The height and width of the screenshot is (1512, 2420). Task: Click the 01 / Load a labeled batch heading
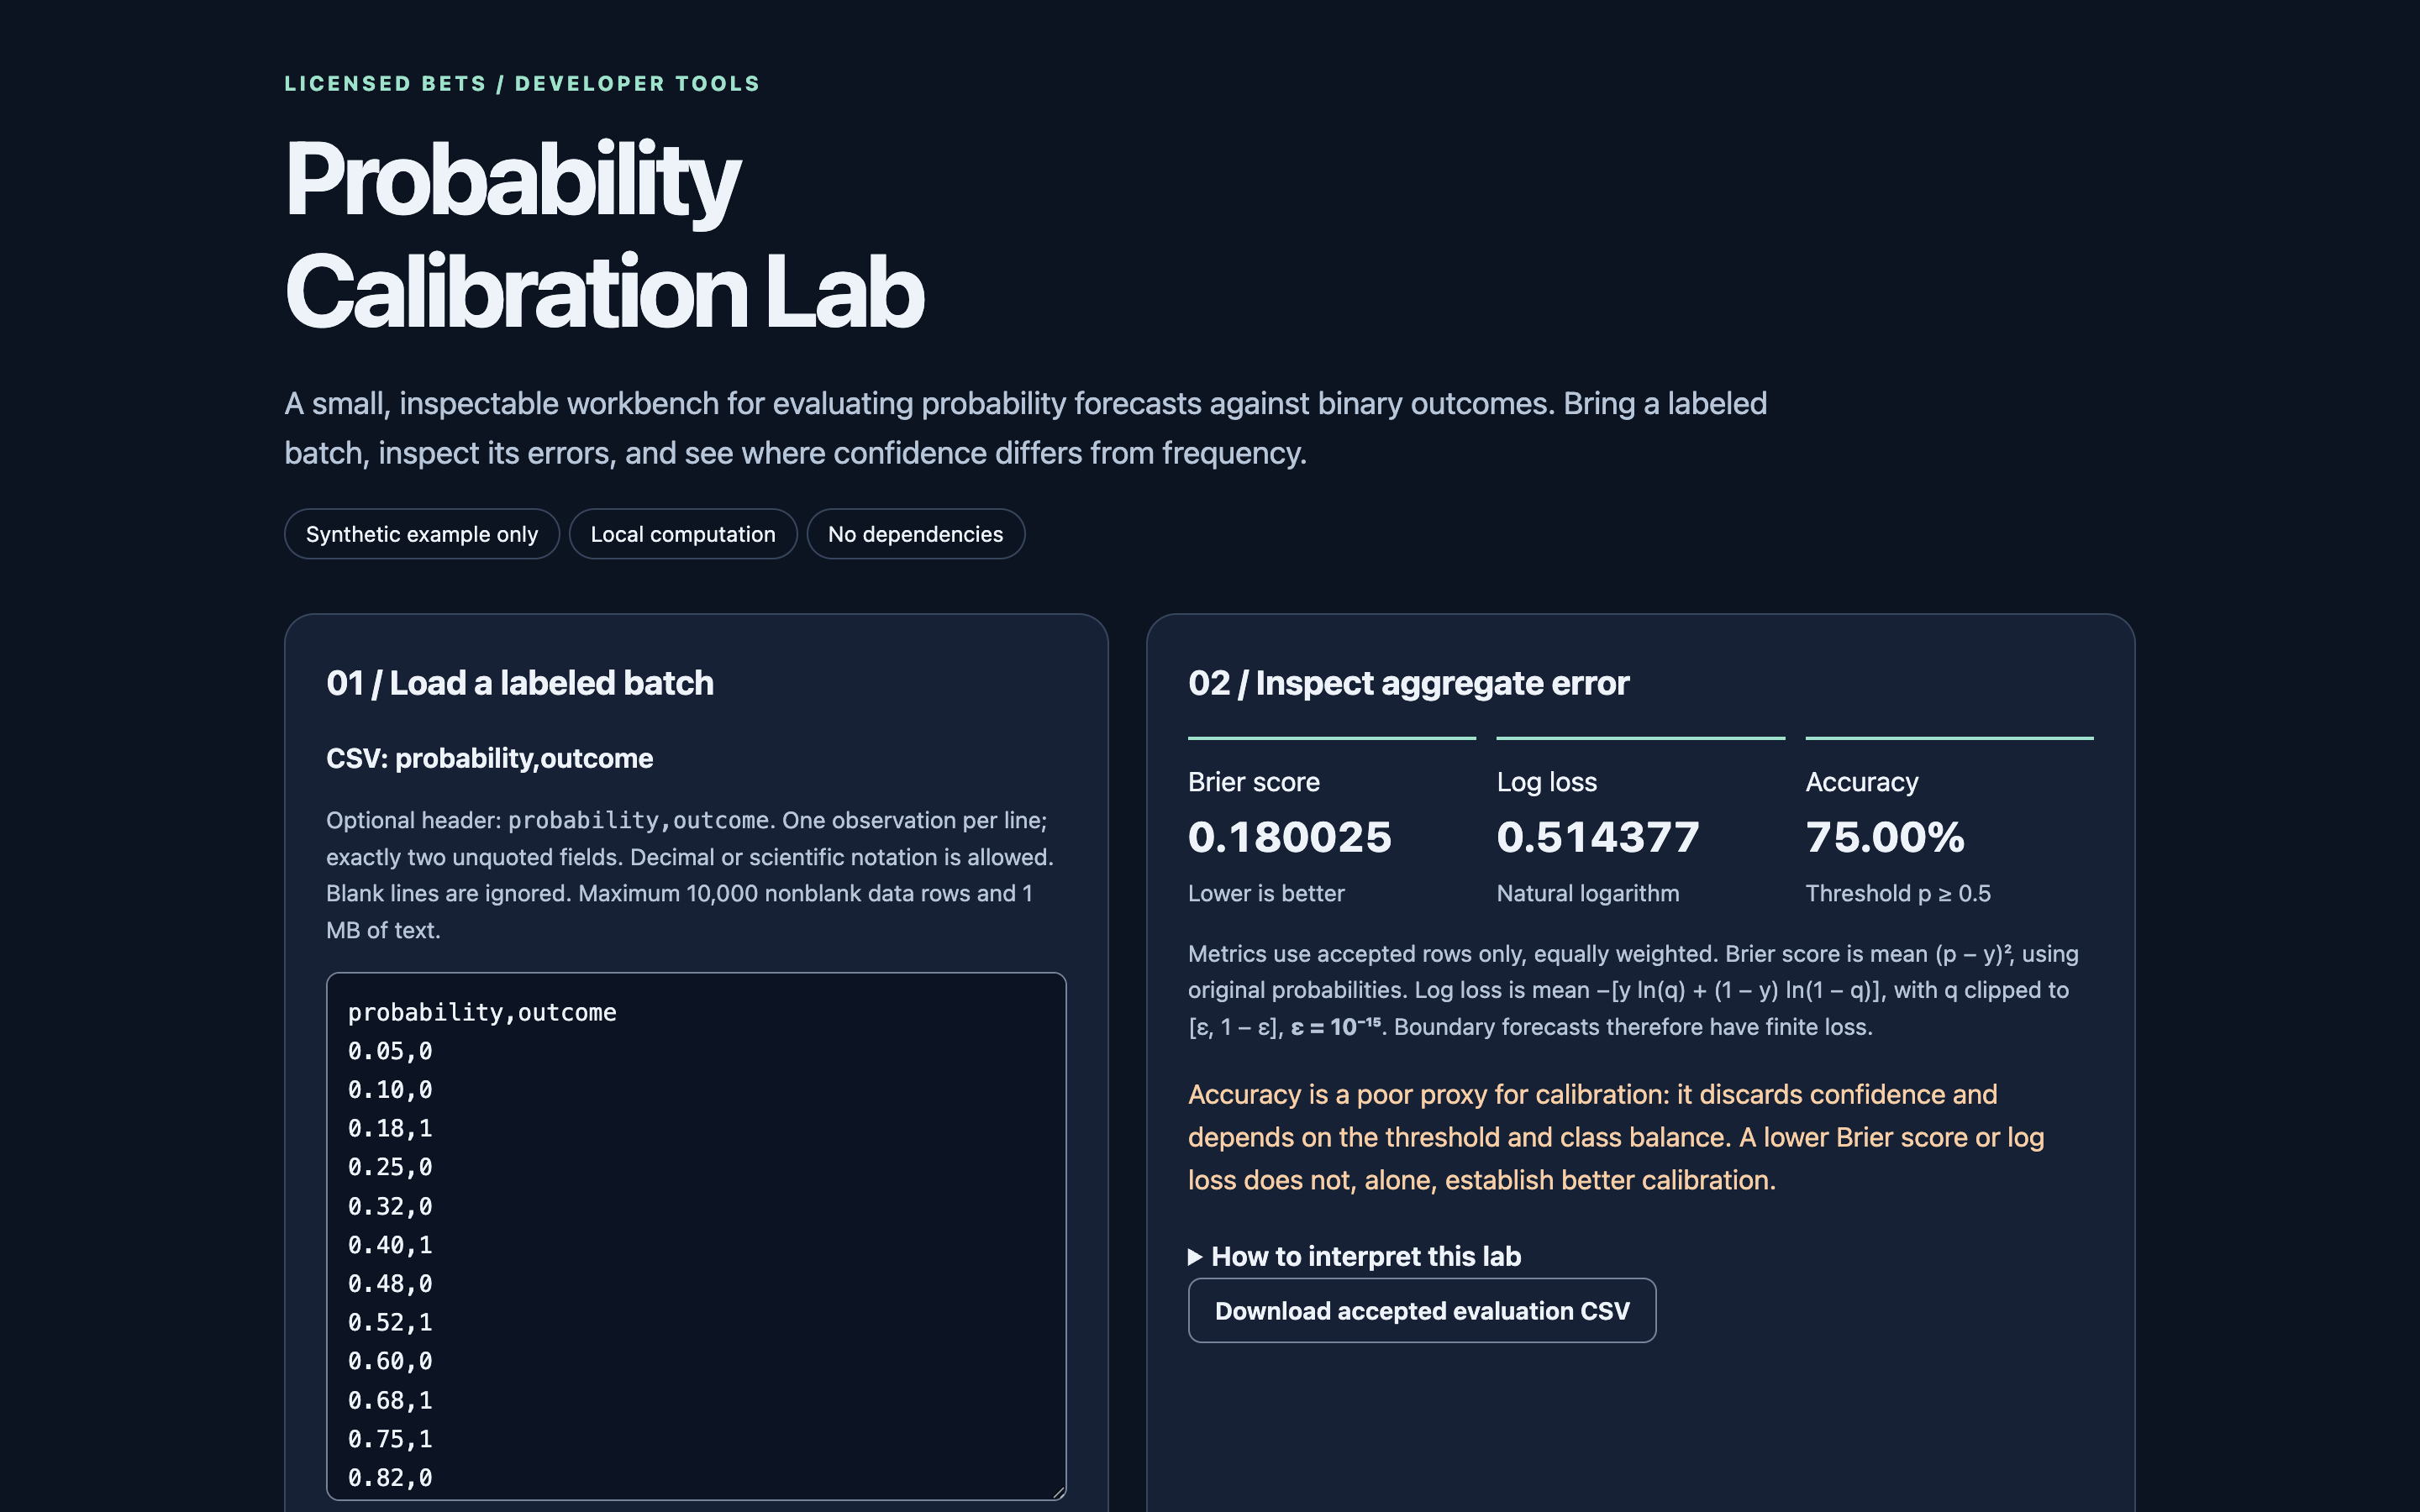(520, 683)
